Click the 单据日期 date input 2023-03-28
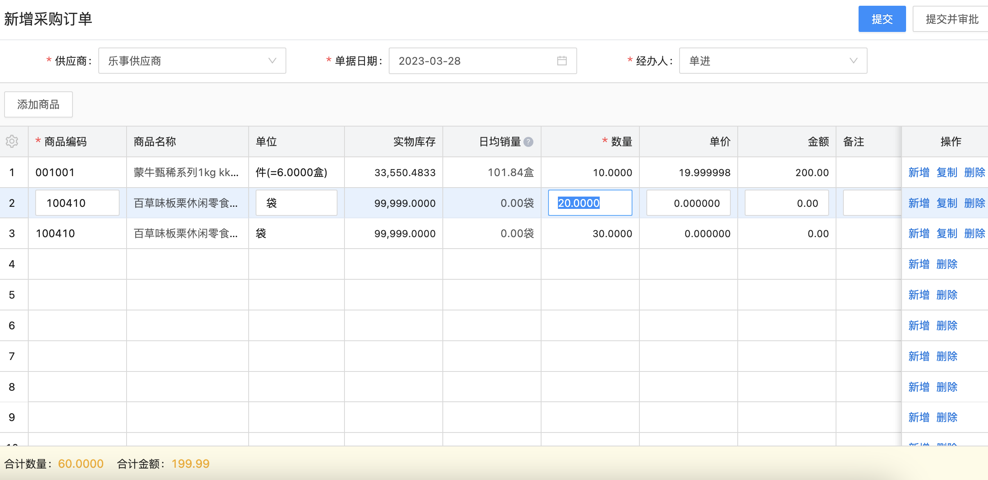This screenshot has height=480, width=988. pos(483,61)
